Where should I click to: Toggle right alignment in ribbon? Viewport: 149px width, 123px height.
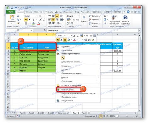pos(57,19)
